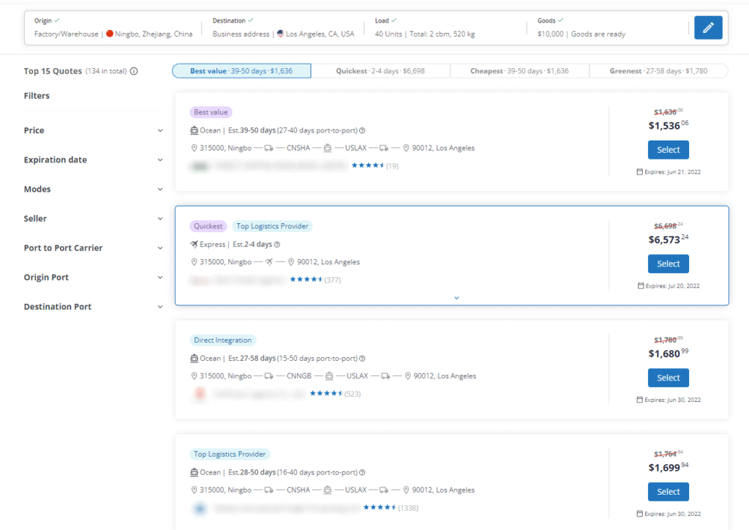The image size is (749, 530).
Task: Switch to the Cheapest quotes tab
Action: point(519,71)
